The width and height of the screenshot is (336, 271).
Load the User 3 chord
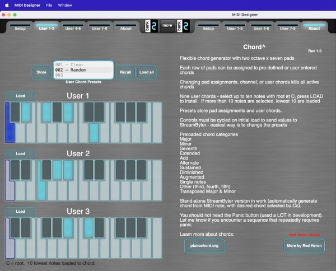pos(20,212)
